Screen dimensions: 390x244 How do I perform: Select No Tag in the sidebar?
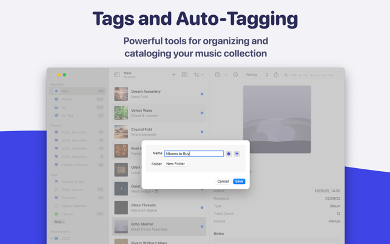[78, 115]
